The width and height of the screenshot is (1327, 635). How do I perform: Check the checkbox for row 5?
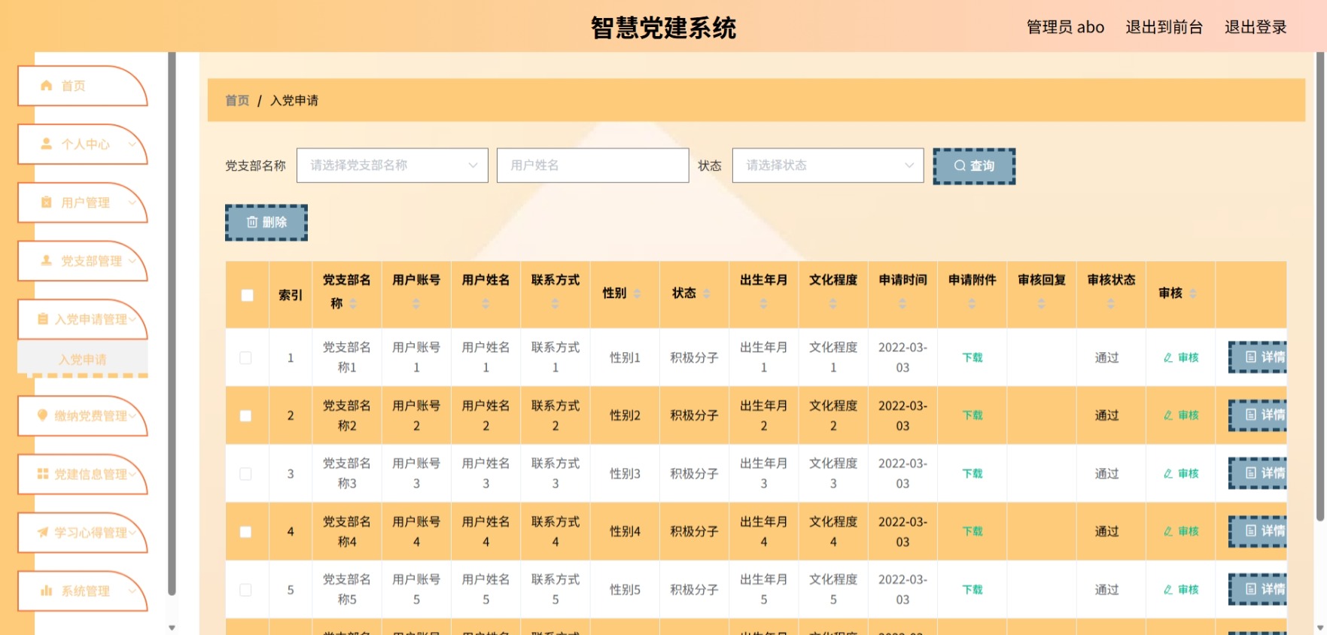pyautogui.click(x=245, y=590)
